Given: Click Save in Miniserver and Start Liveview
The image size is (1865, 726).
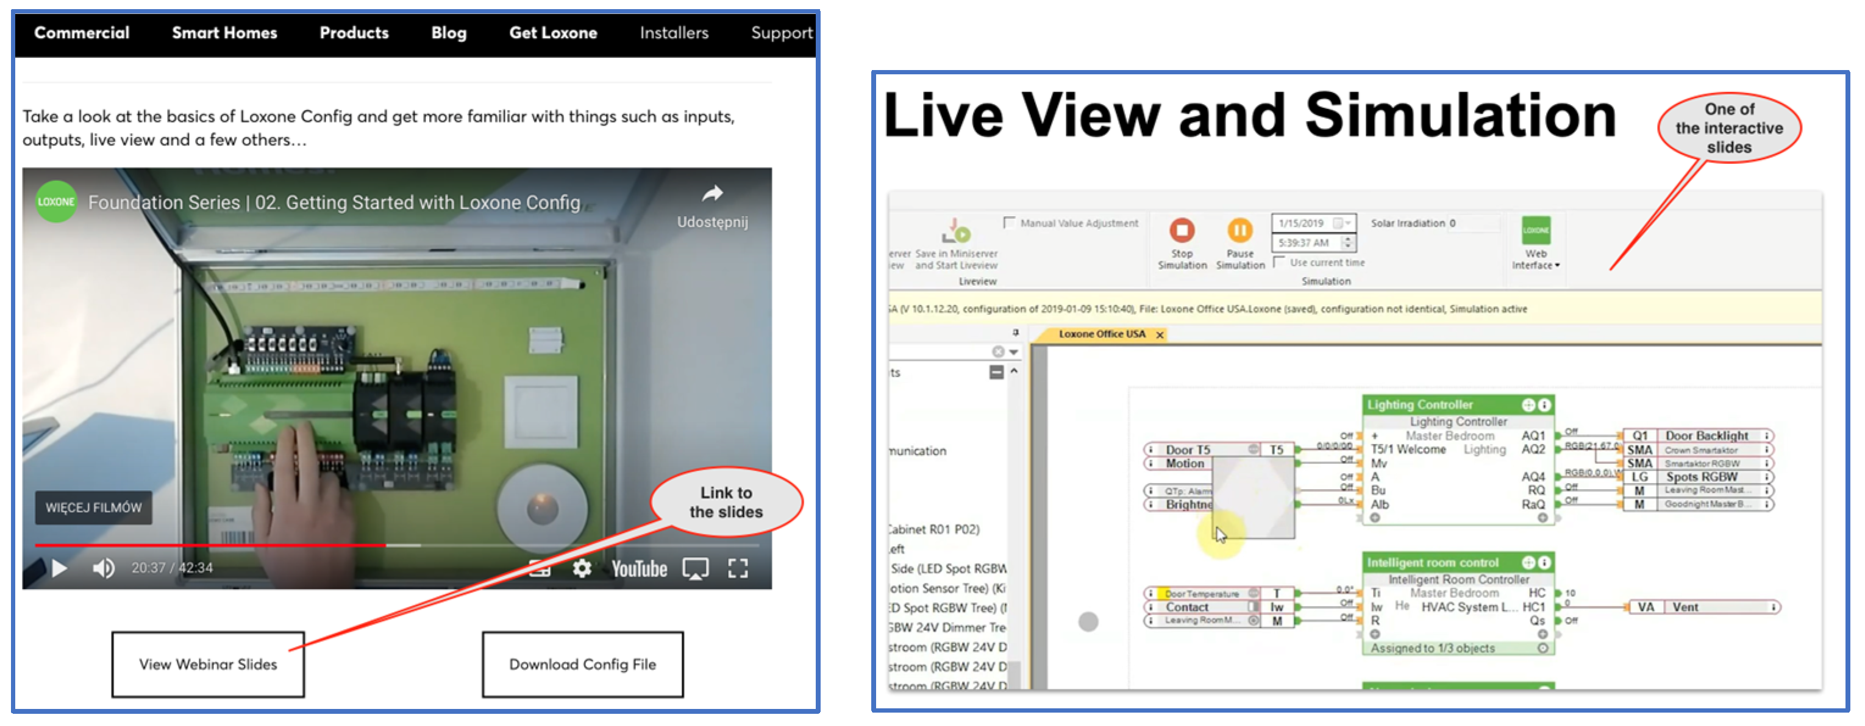Looking at the screenshot, I should click(957, 233).
